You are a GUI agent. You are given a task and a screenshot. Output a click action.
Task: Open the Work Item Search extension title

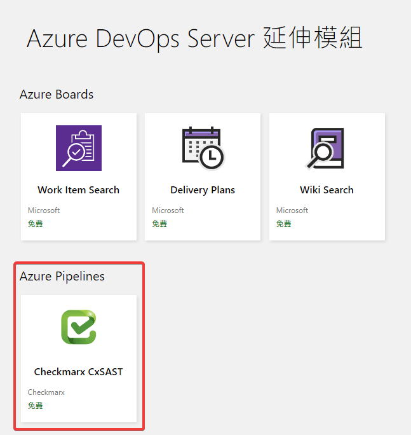click(x=78, y=190)
